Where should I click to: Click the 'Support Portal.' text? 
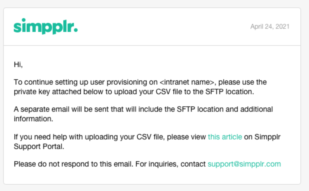click(x=39, y=147)
